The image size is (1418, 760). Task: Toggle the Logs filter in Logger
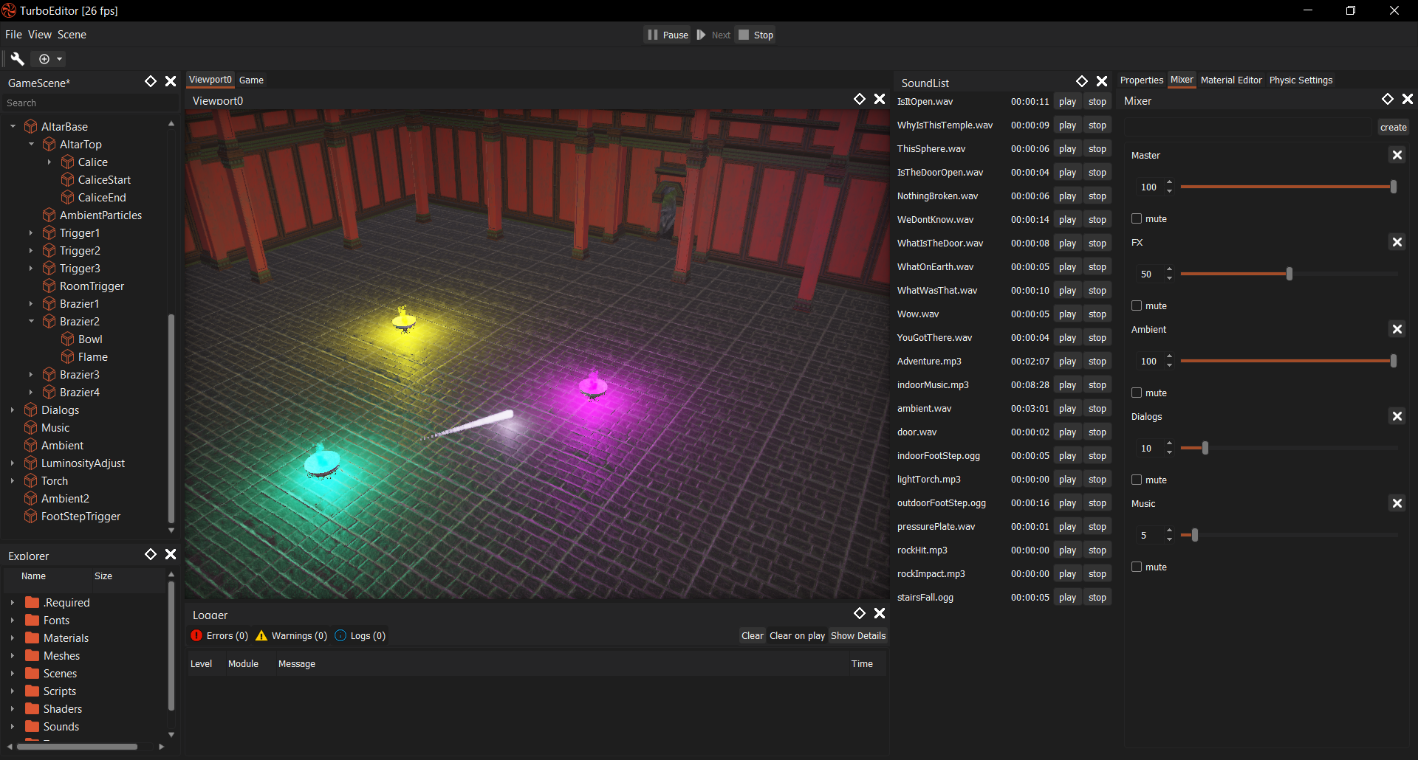360,636
